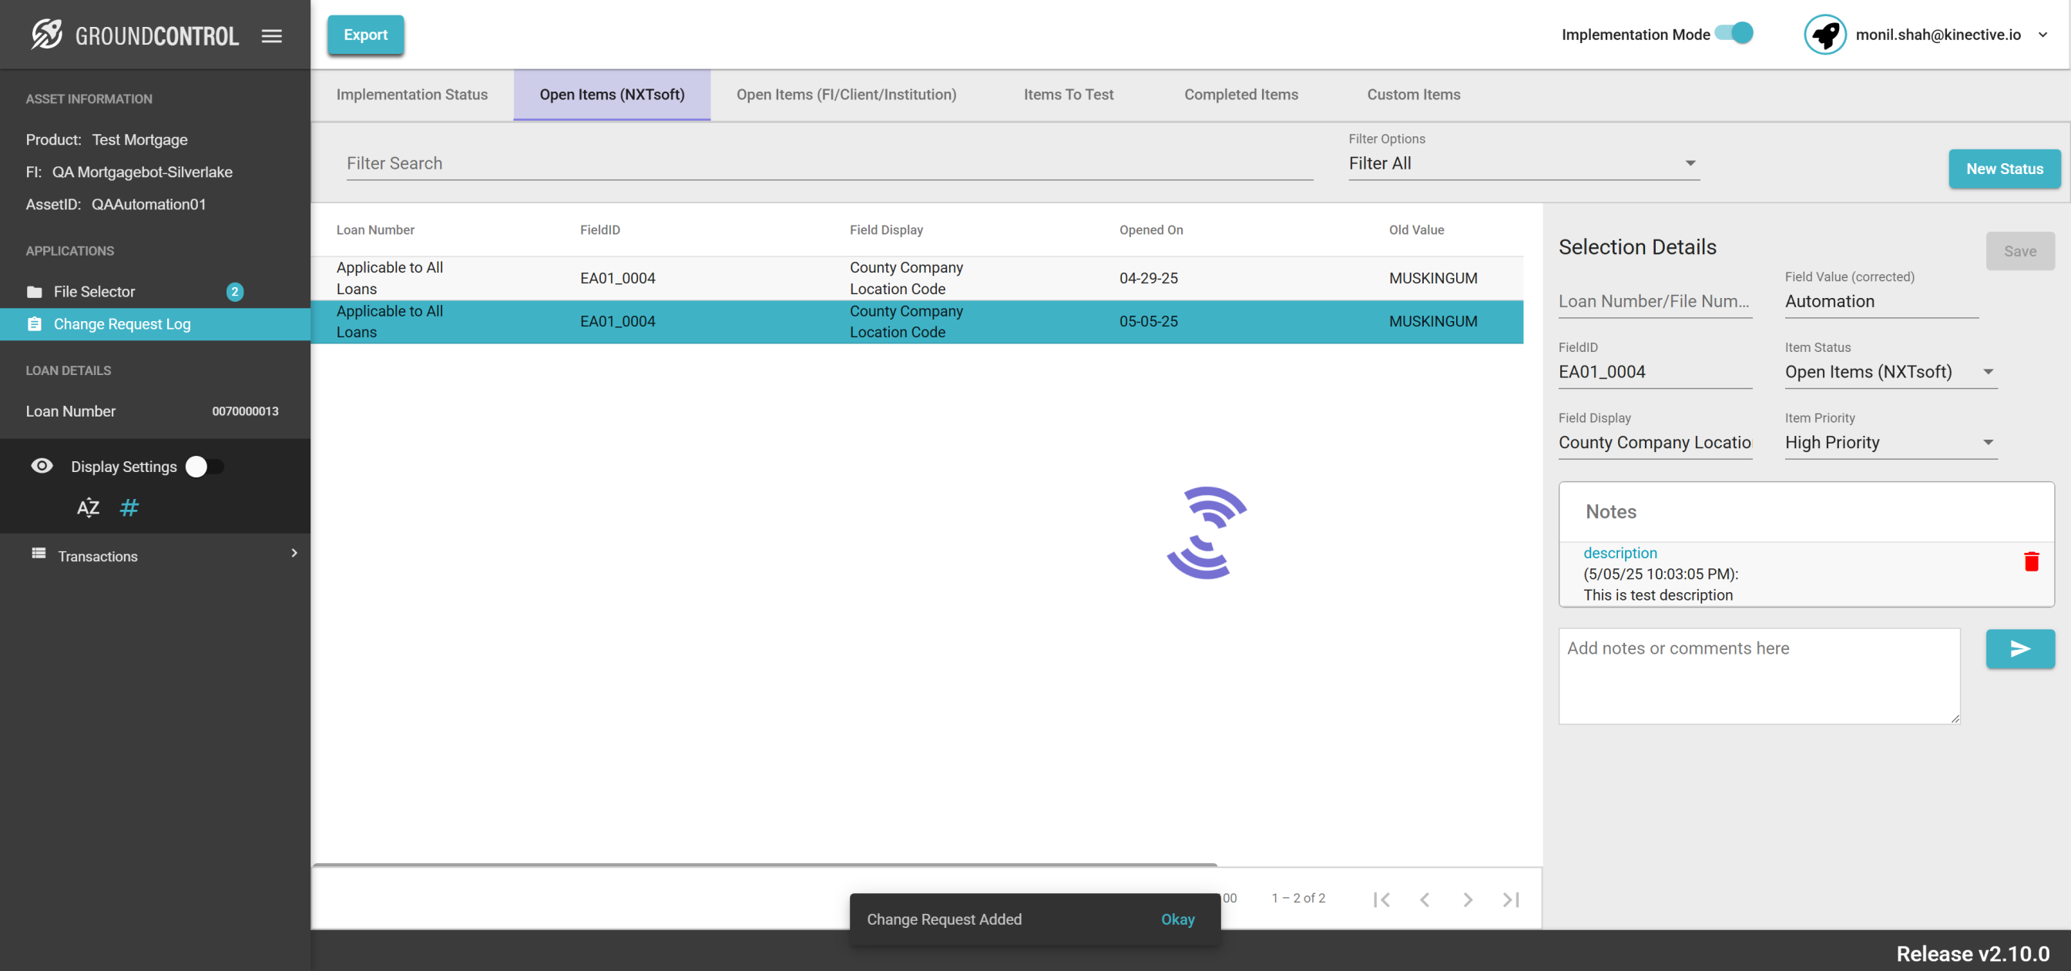Screen dimensions: 2071x971
Task: Open the Items To Test tab
Action: pos(1068,94)
